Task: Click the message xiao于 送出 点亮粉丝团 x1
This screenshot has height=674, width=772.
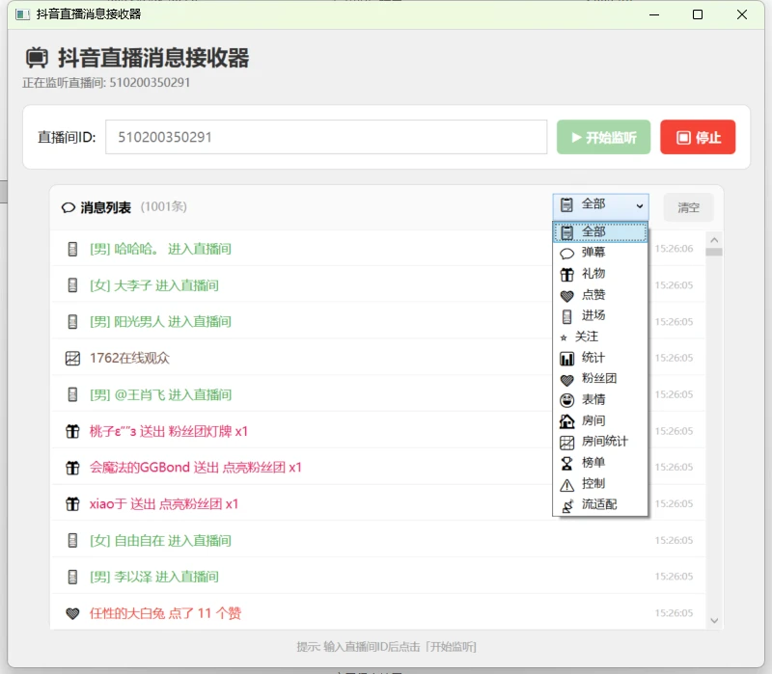Action: coord(164,503)
